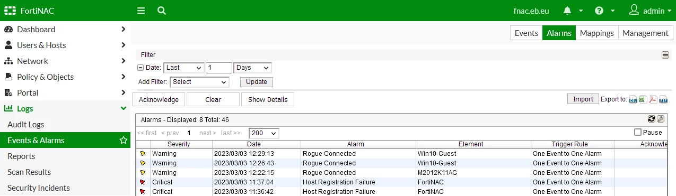This screenshot has height=196, width=676.
Task: Switch to the Management tab
Action: [645, 33]
